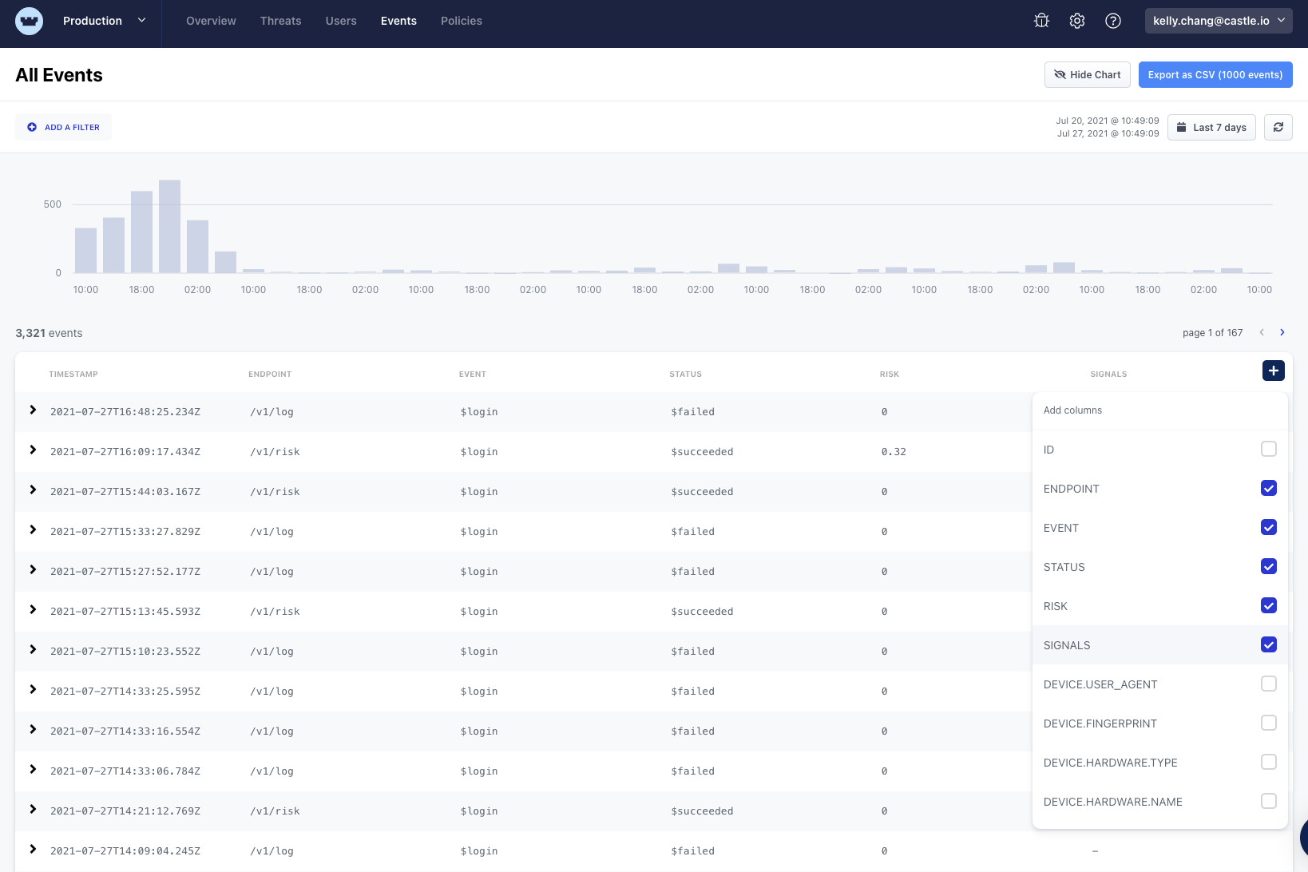Click $failed status in 16:48:25 row
The width and height of the screenshot is (1308, 872).
tap(693, 412)
